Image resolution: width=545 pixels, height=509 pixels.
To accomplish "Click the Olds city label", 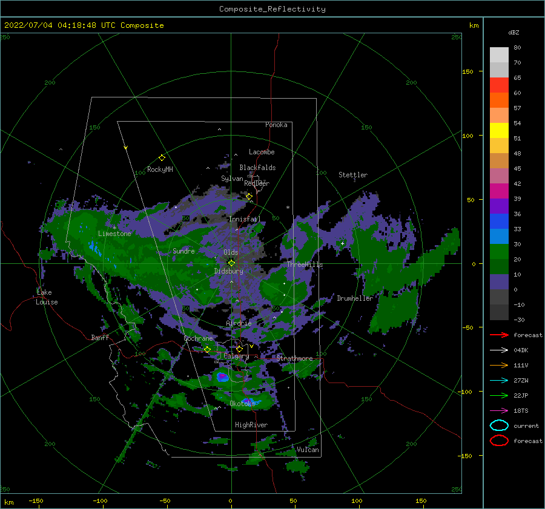I will click(x=231, y=252).
